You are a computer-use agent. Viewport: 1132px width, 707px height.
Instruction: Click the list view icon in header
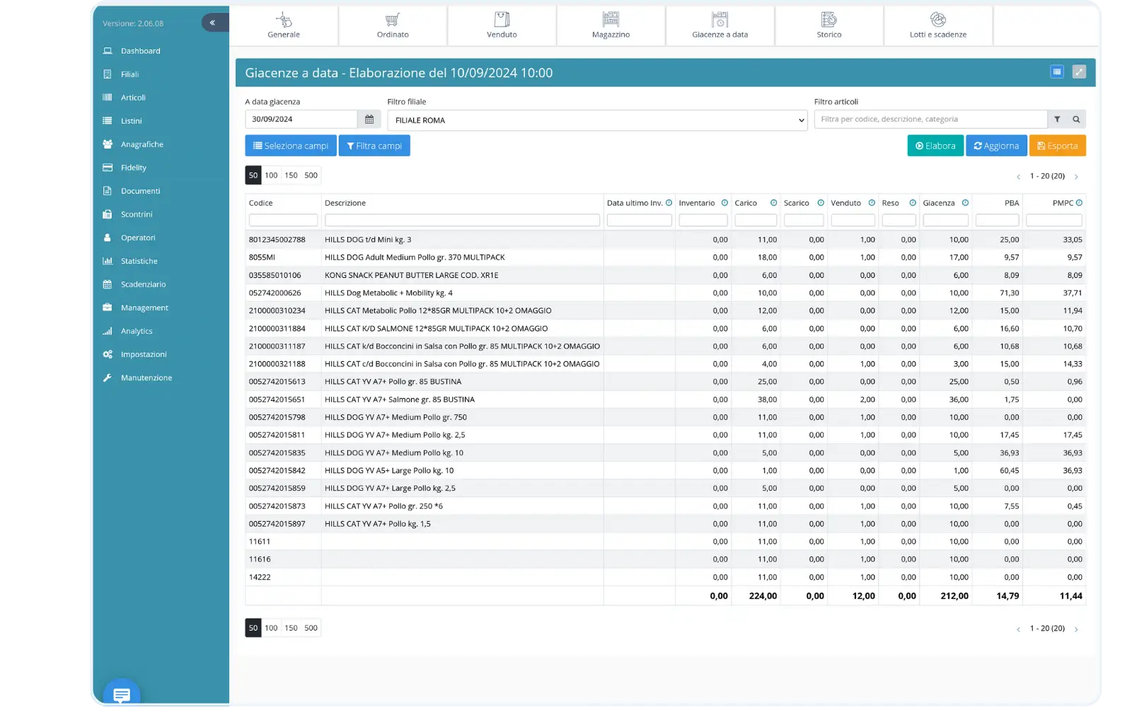coord(1057,71)
